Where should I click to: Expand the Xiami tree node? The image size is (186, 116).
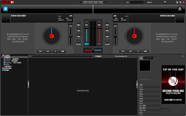(x=3, y=65)
